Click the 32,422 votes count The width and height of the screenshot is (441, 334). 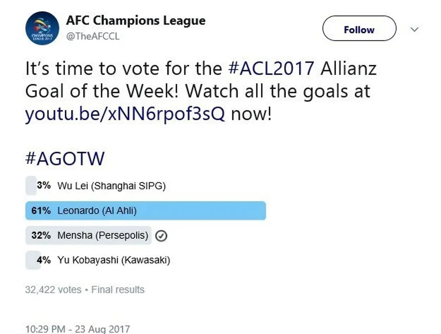53,290
